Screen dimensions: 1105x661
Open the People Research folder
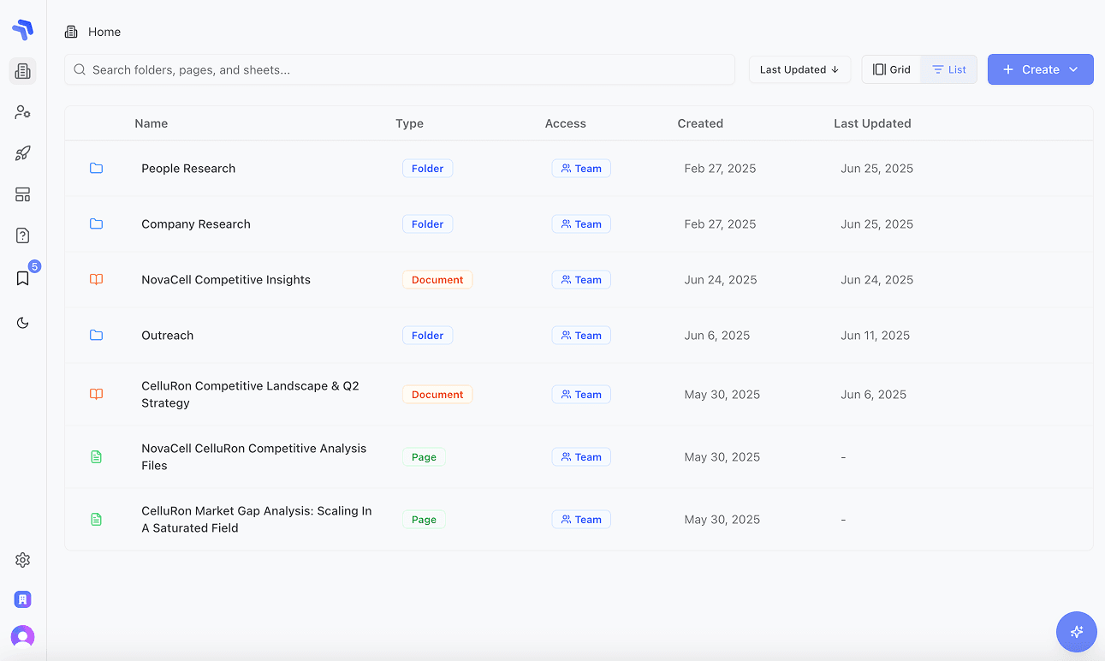pos(188,169)
